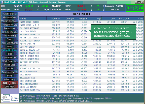
Task: Sort table by Nominal column header
Action: (x=53, y=18)
